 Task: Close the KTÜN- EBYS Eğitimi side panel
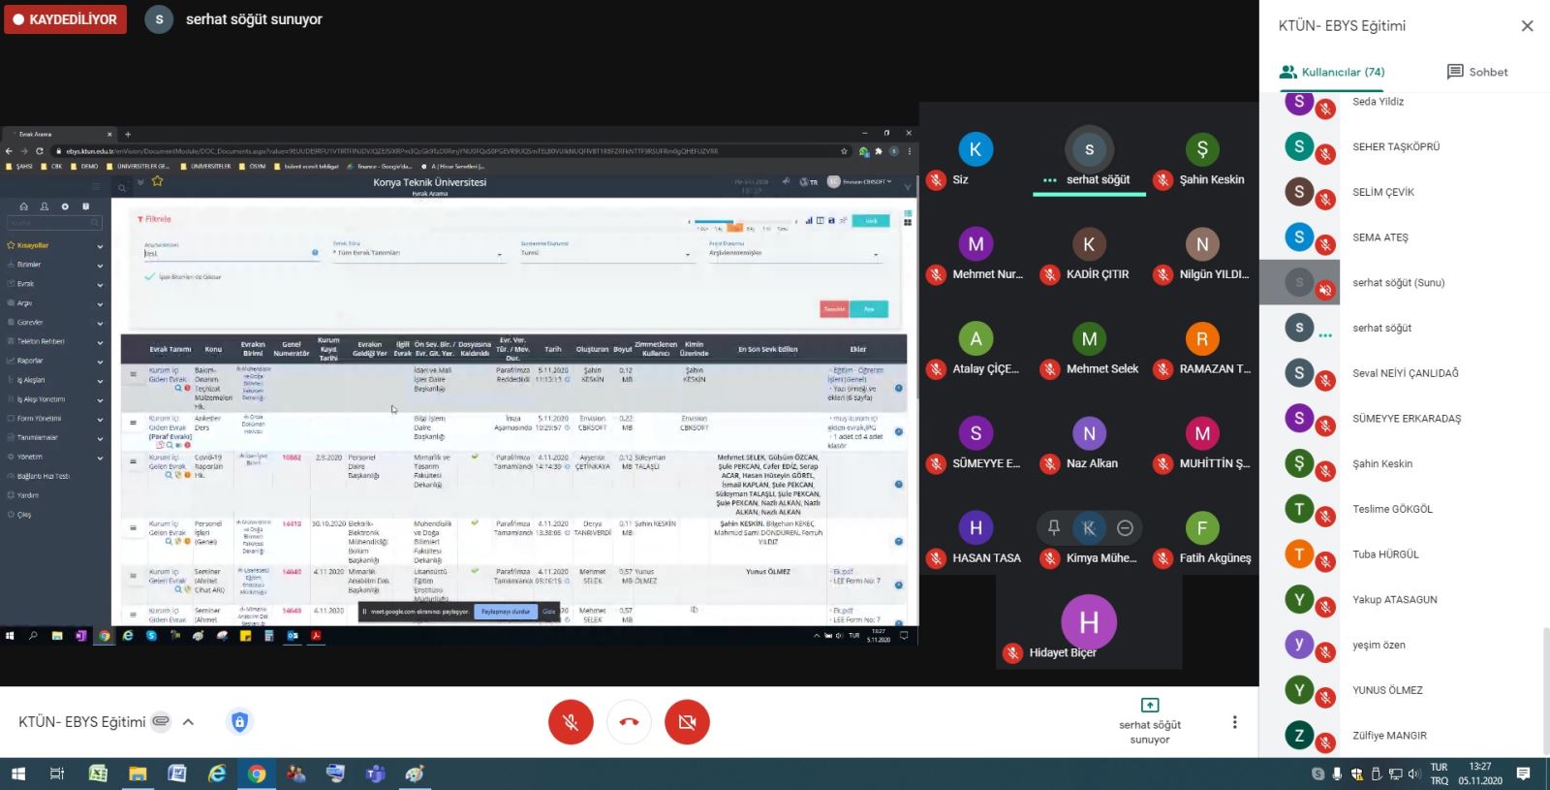[x=1527, y=26]
